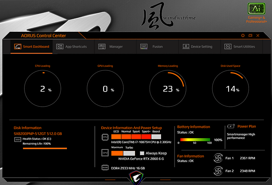
Task: Click the Smart Dashboard graph icon
Action: coord(18,47)
